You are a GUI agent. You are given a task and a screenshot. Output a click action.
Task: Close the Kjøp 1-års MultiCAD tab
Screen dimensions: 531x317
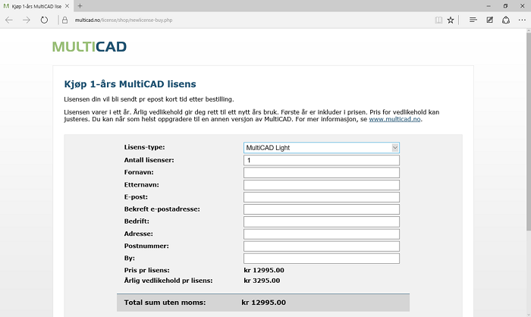pyautogui.click(x=67, y=6)
